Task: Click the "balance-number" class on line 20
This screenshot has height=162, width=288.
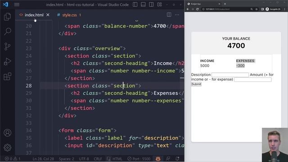Action: pyautogui.click(x=126, y=26)
